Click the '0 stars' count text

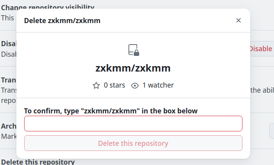[x=115, y=85]
